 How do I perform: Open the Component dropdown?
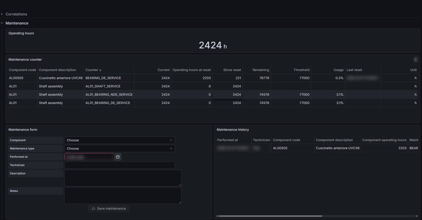point(120,140)
